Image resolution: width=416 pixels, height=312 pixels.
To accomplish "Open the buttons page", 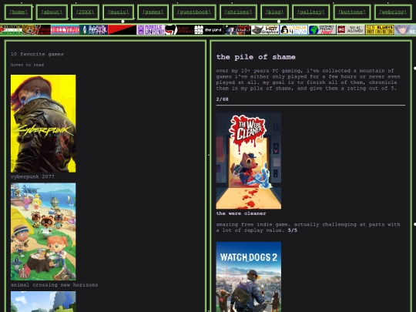I will [352, 12].
